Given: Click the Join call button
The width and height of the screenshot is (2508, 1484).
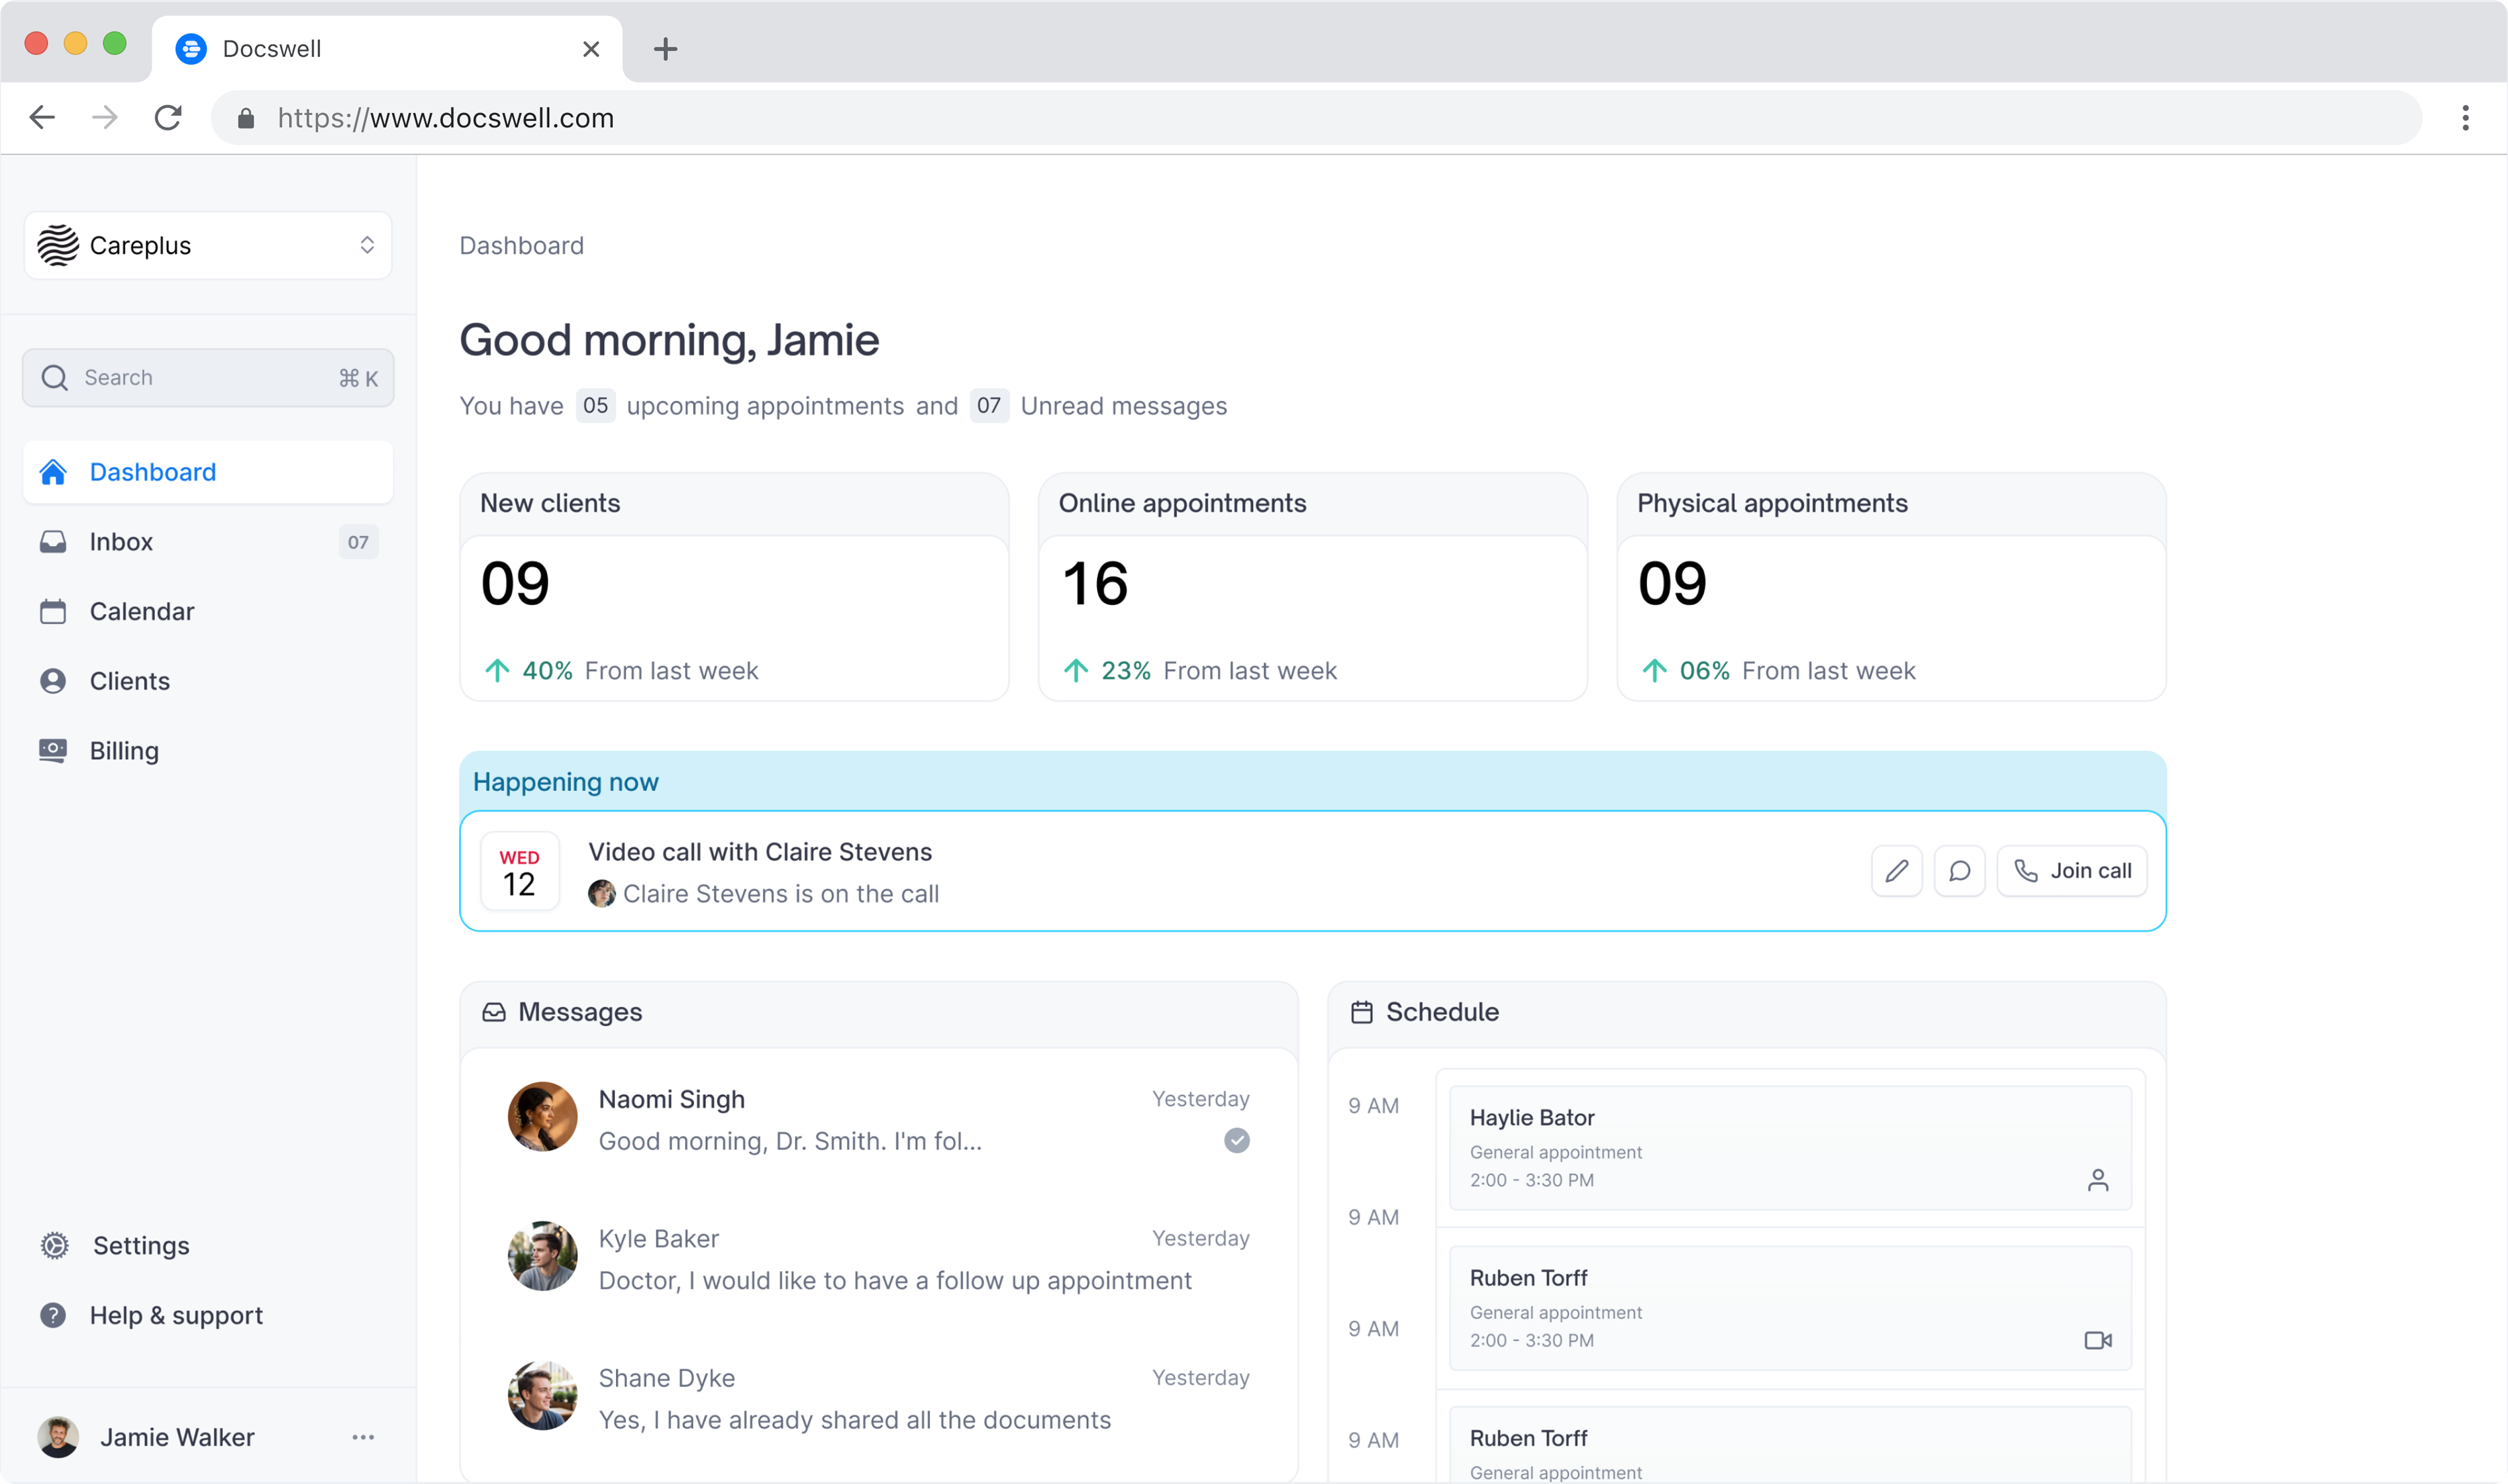Looking at the screenshot, I should [x=2072, y=871].
